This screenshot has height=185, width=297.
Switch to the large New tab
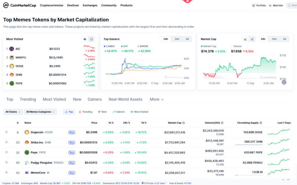[x=77, y=99]
